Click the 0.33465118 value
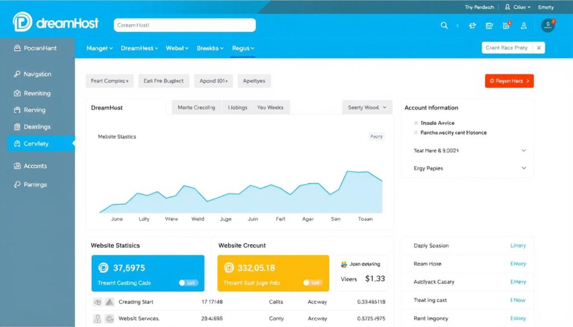Screen dimensions: 573x327 click(371, 302)
